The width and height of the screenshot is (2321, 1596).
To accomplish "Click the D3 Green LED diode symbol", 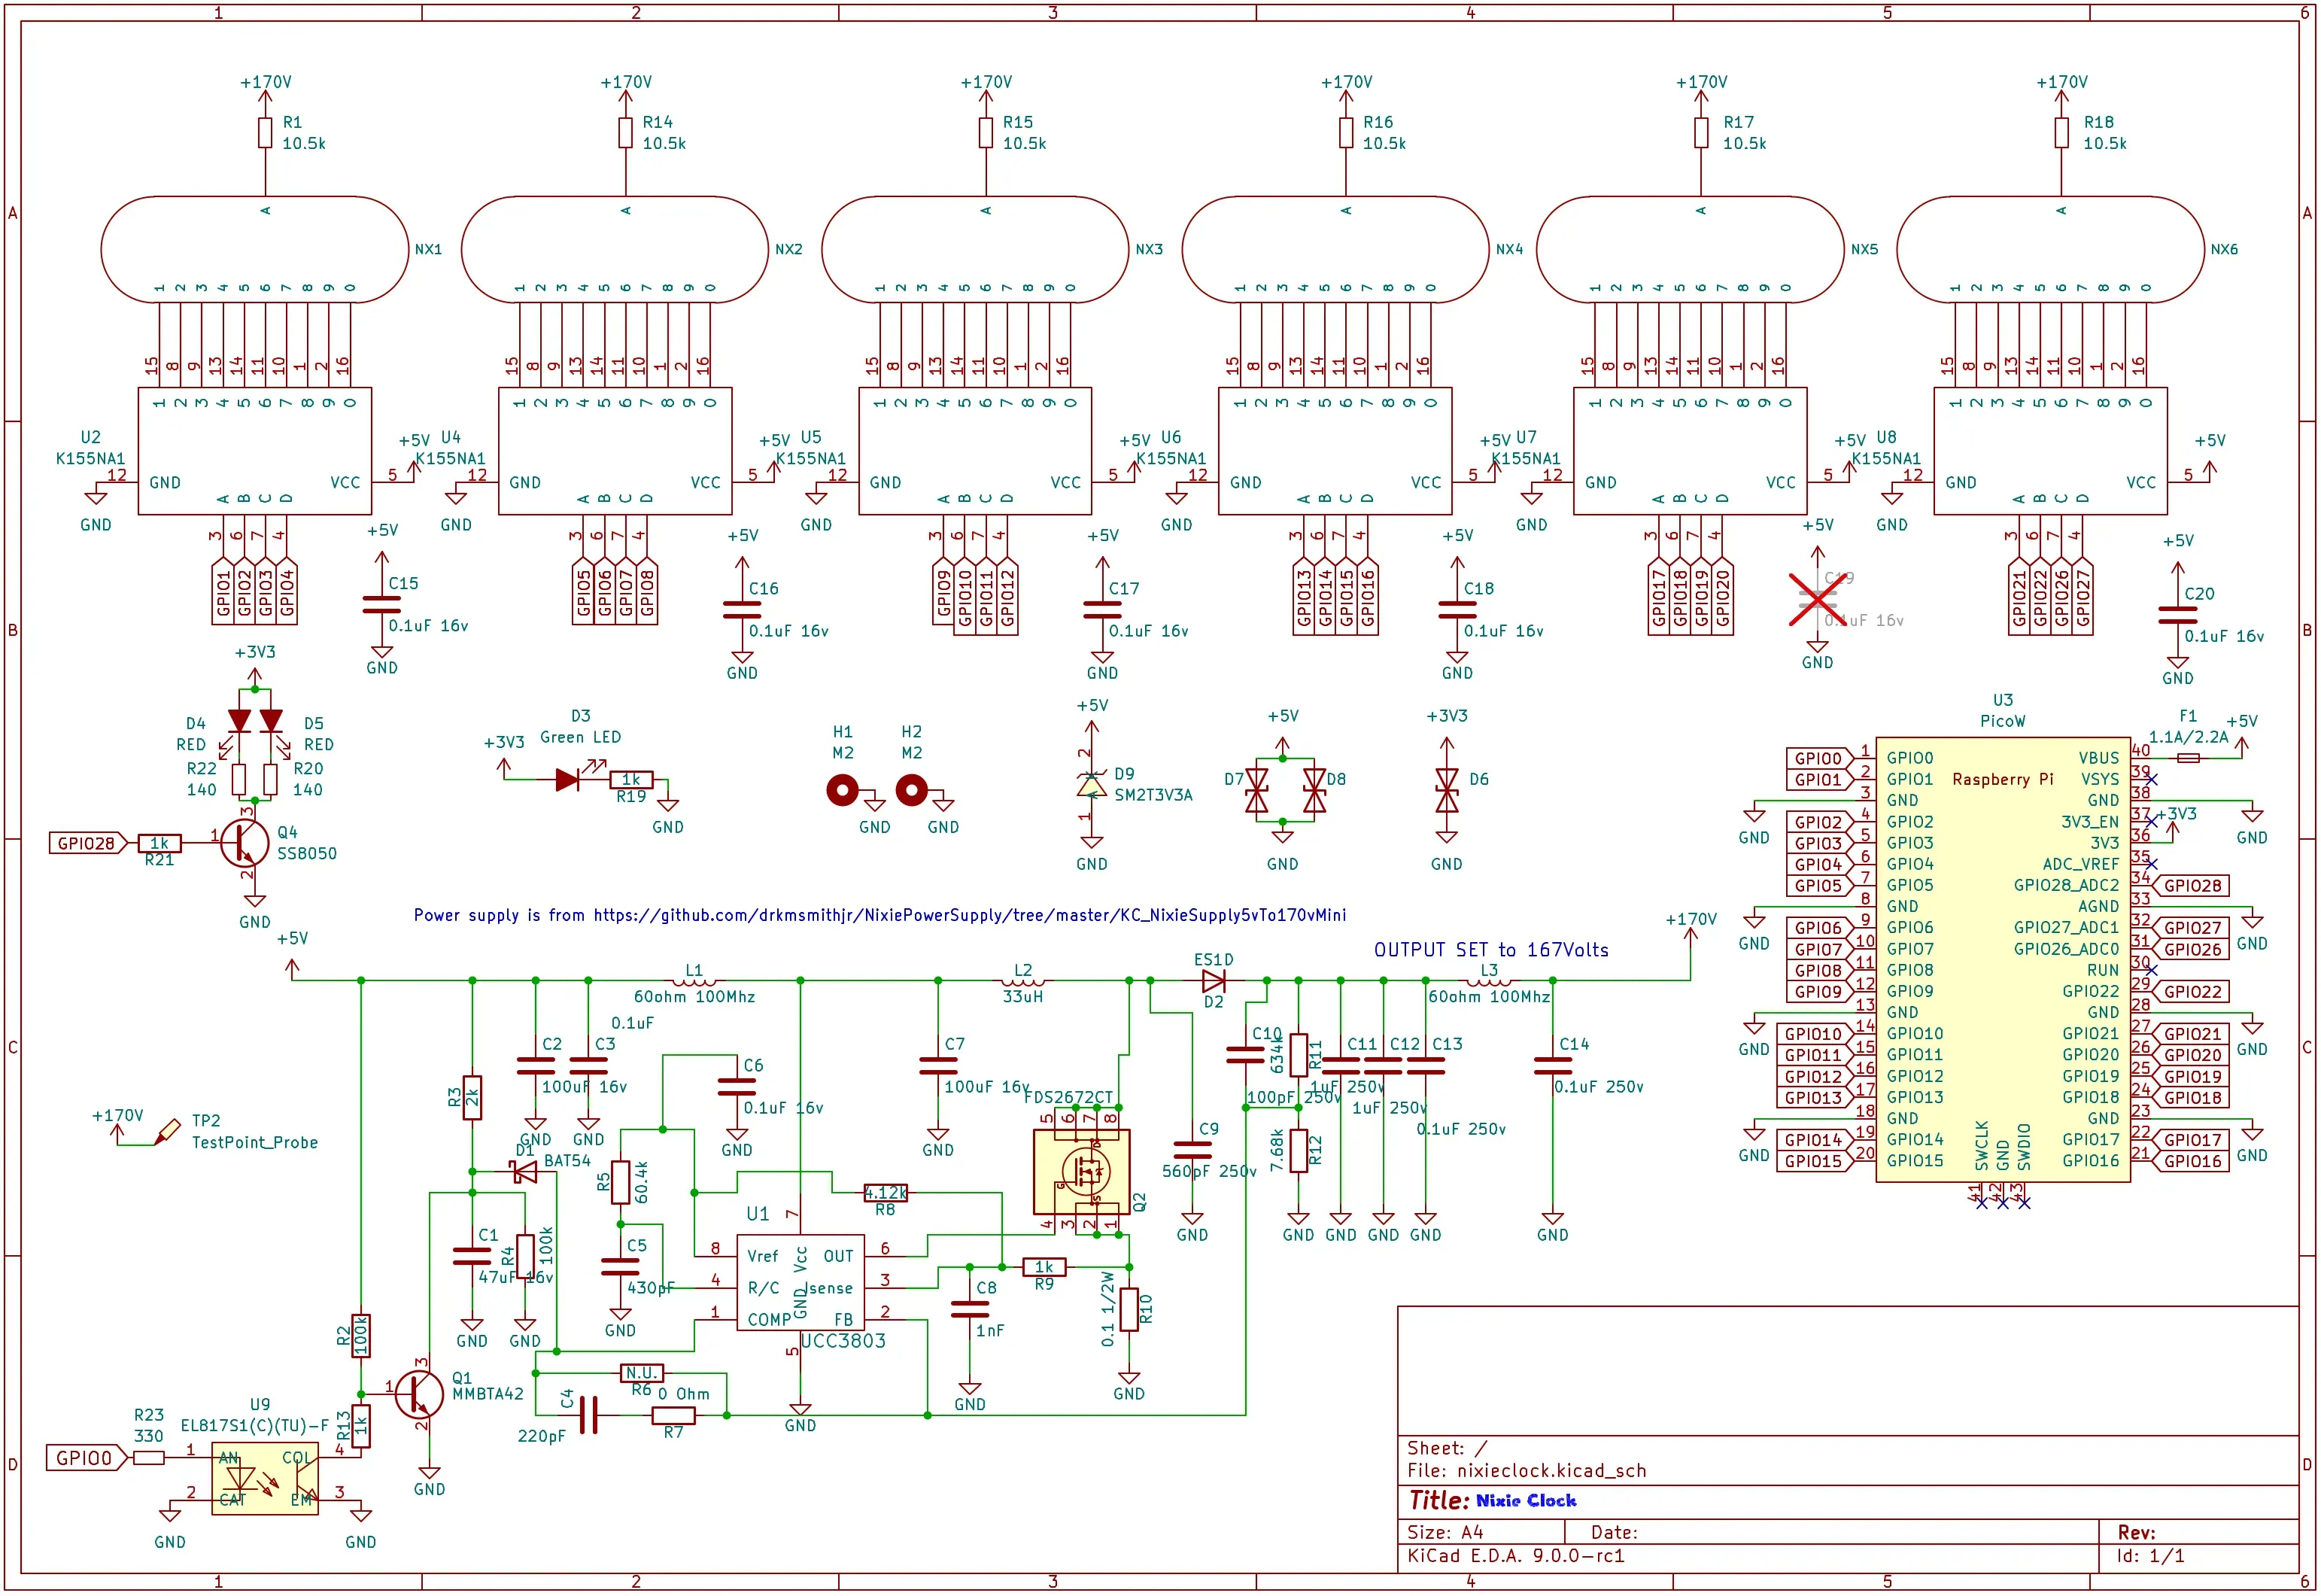I will tap(567, 780).
